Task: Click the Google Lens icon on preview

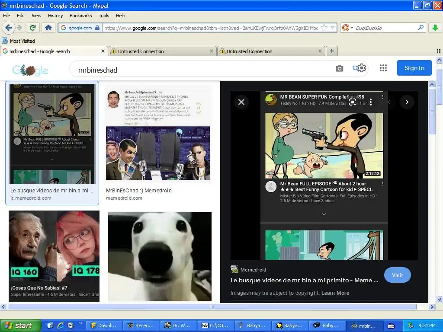Action: tap(352, 102)
